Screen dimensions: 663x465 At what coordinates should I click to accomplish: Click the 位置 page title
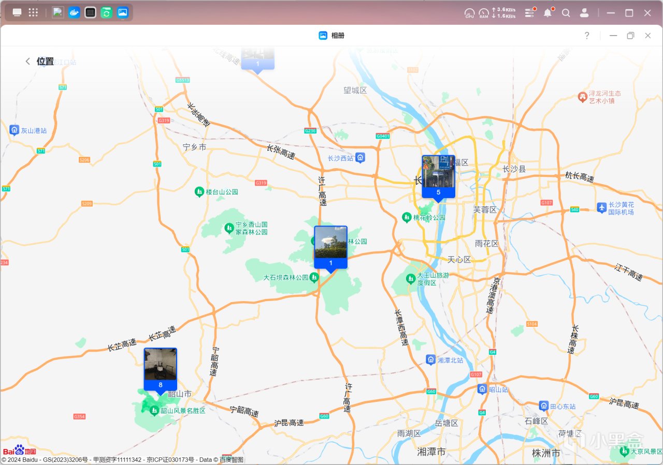[x=45, y=61]
